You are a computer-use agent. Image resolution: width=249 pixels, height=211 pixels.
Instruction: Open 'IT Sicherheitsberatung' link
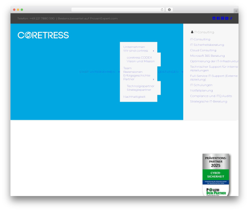coord(207,45)
